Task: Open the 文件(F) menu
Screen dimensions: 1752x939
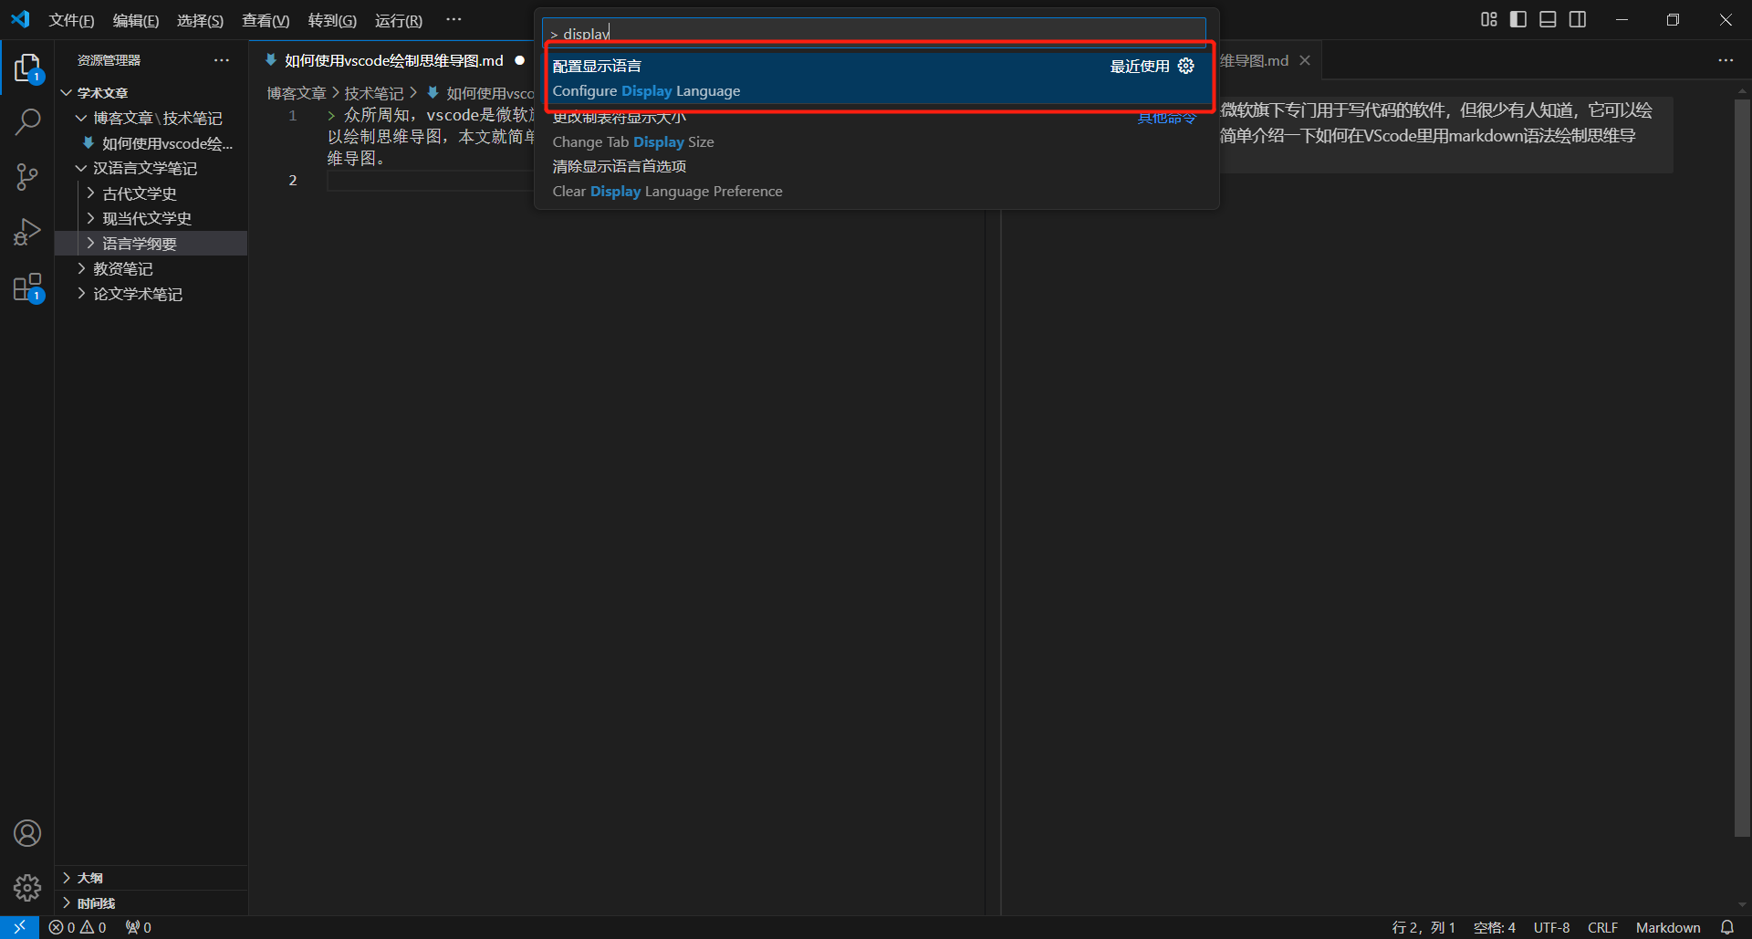Action: point(71,20)
